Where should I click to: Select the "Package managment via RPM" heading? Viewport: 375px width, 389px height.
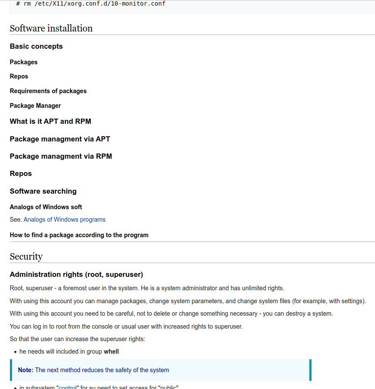[61, 157]
